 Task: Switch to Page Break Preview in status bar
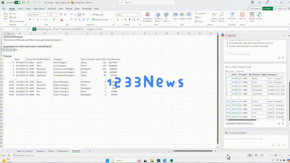[x=262, y=155]
